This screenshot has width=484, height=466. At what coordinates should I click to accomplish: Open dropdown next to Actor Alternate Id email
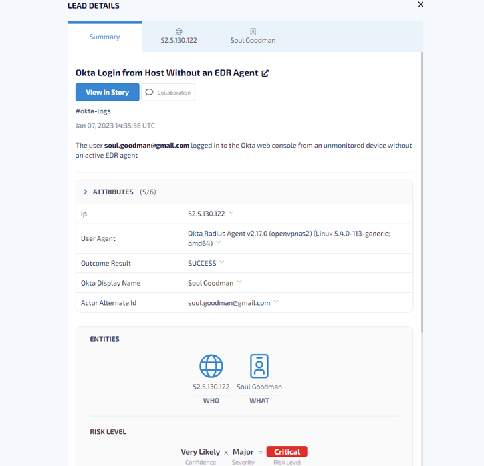tap(276, 302)
